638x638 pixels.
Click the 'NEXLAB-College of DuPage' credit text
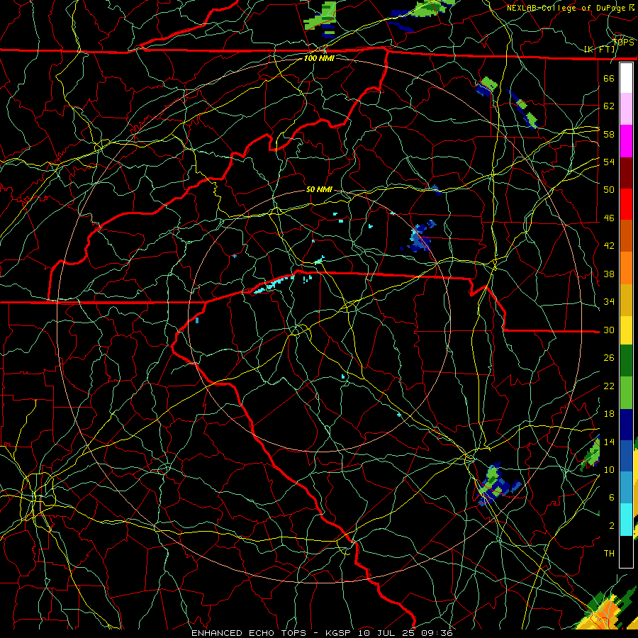pyautogui.click(x=566, y=8)
